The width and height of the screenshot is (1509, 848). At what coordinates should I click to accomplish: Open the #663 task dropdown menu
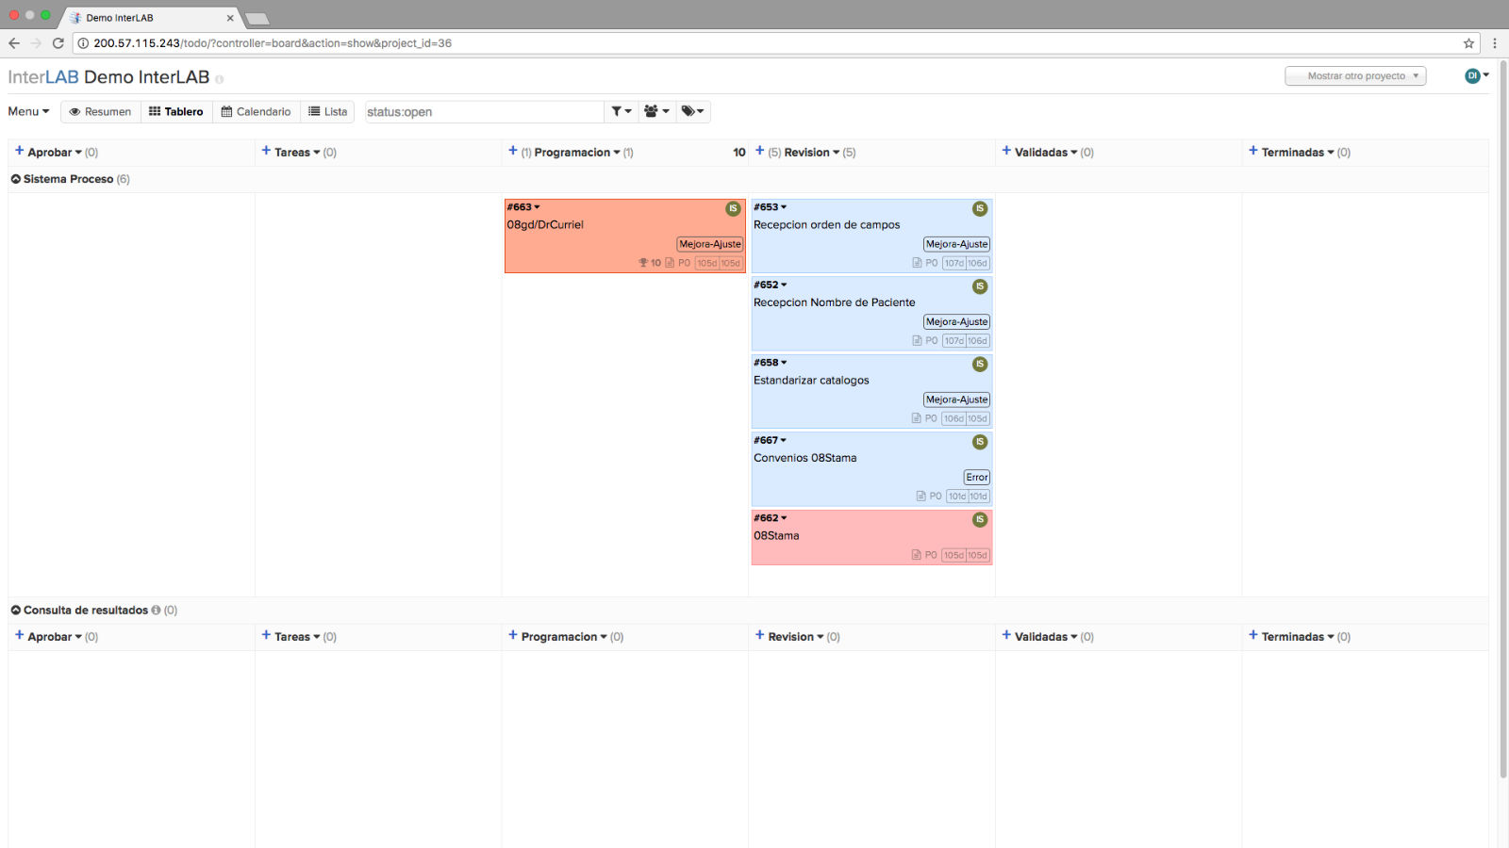pos(523,207)
